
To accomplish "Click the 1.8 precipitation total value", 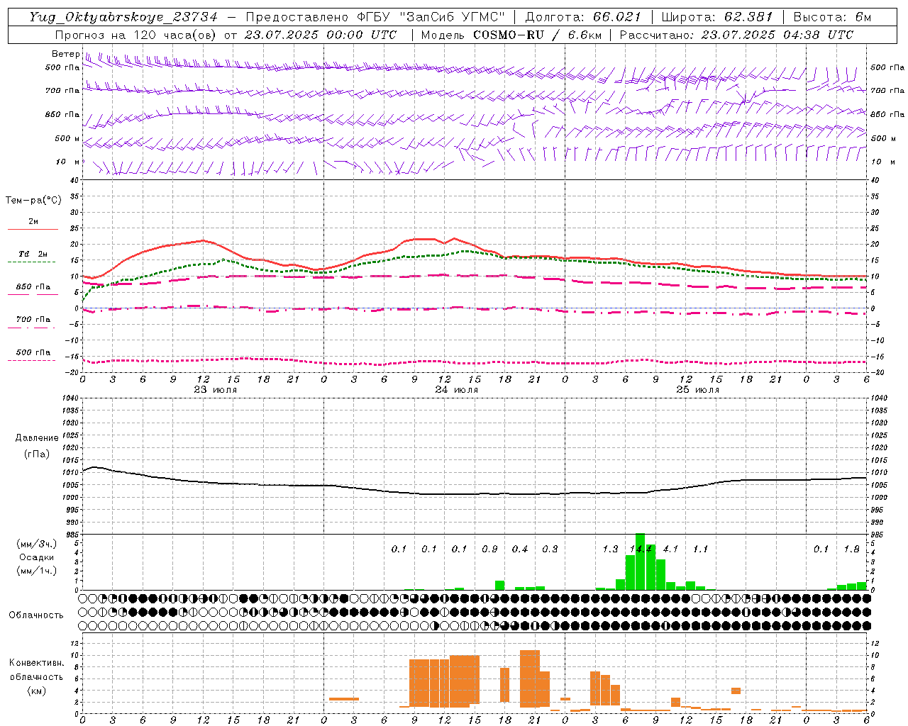I will point(851,549).
